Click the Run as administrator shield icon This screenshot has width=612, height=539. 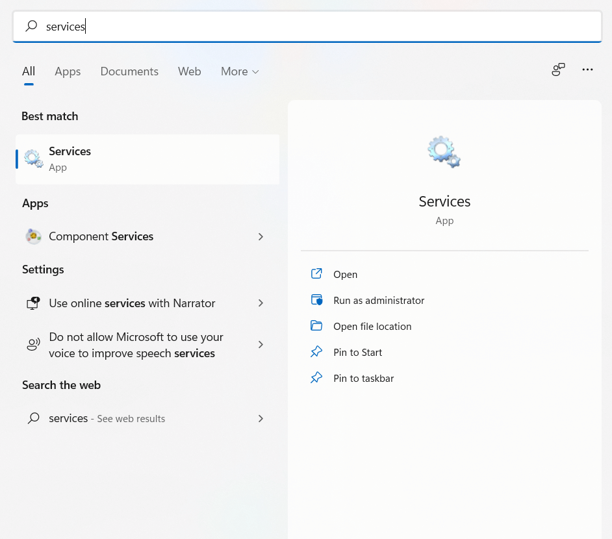tap(316, 299)
